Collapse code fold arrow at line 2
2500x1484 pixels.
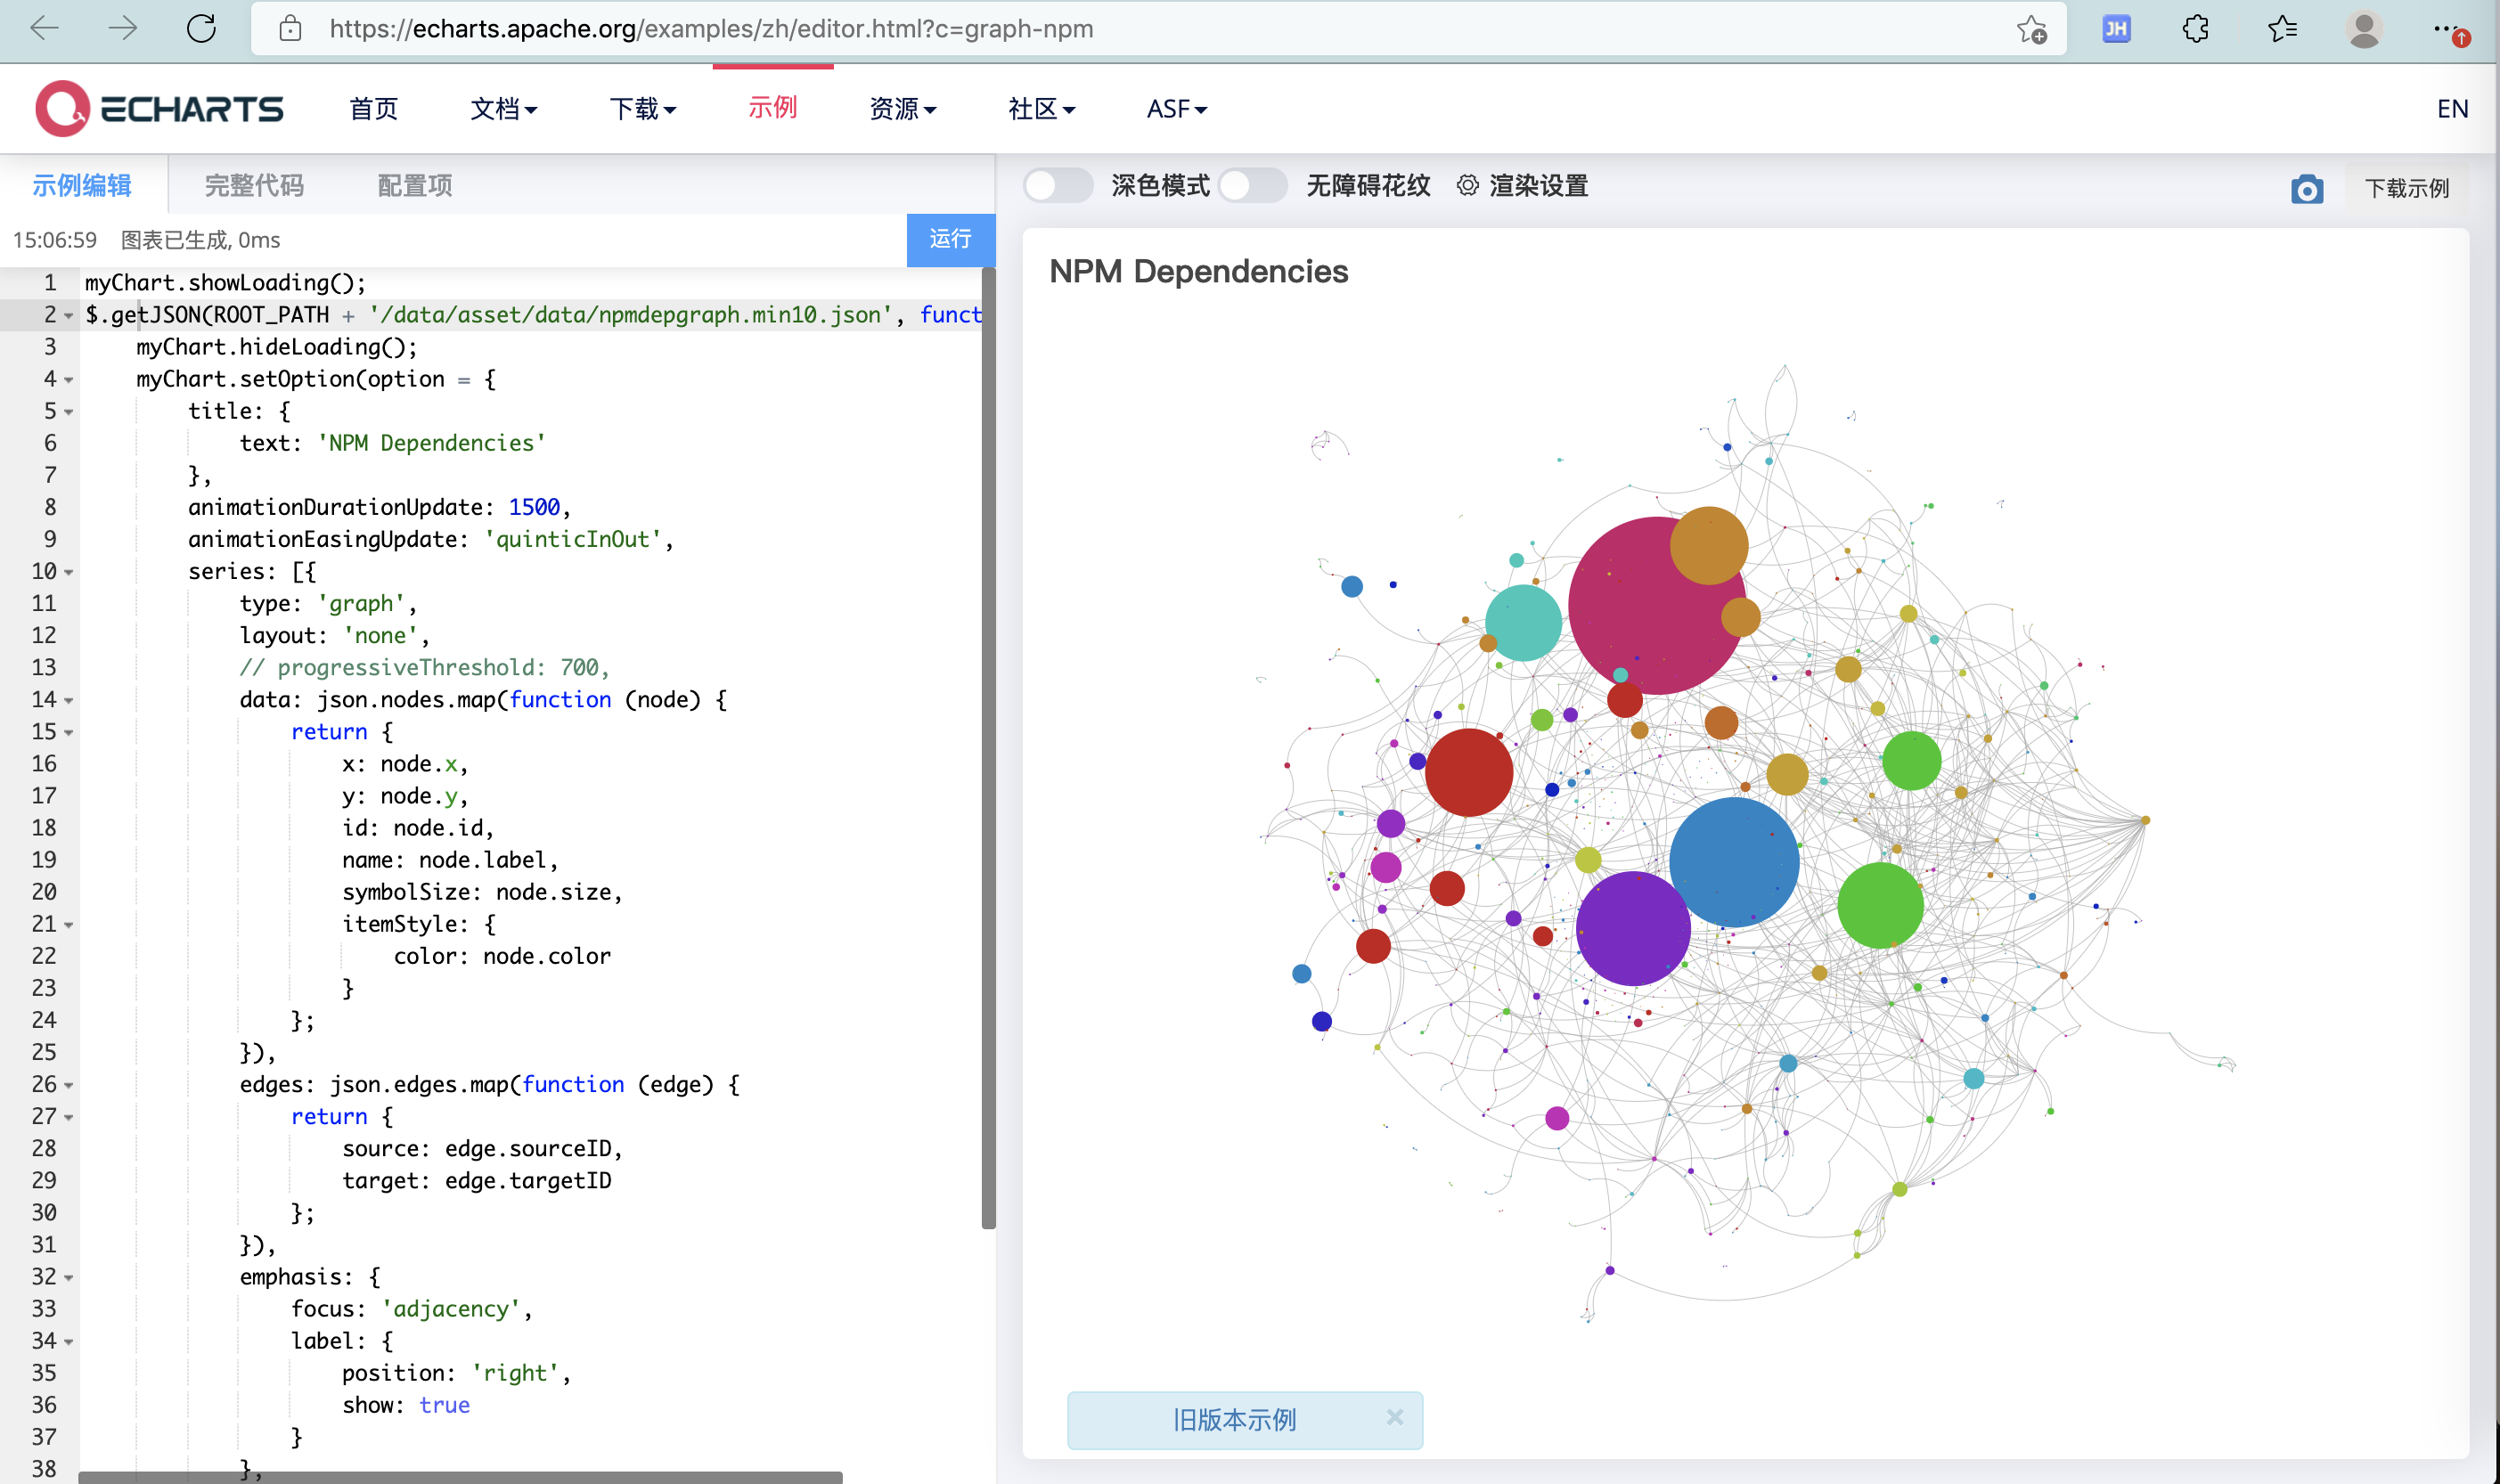tap(69, 316)
